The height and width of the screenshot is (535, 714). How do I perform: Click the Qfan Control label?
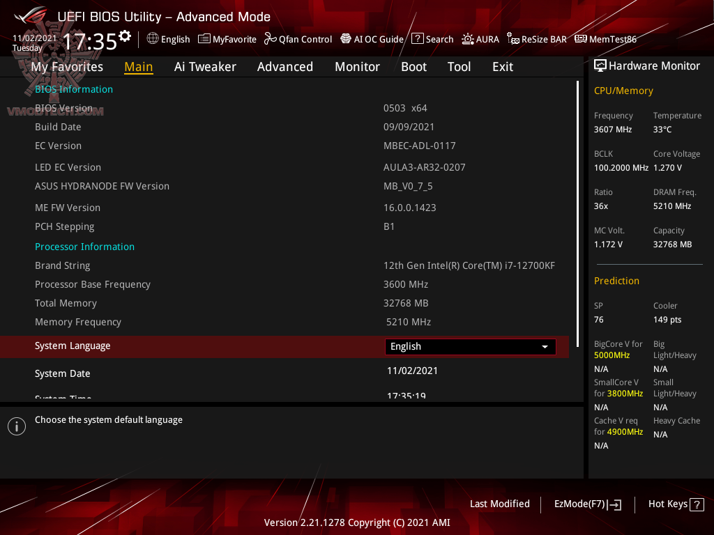pyautogui.click(x=305, y=40)
